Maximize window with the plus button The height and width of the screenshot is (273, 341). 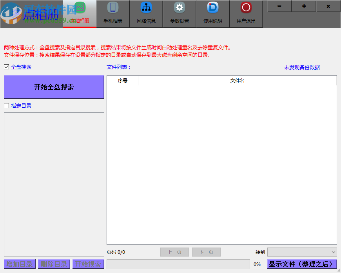pyautogui.click(x=304, y=6)
